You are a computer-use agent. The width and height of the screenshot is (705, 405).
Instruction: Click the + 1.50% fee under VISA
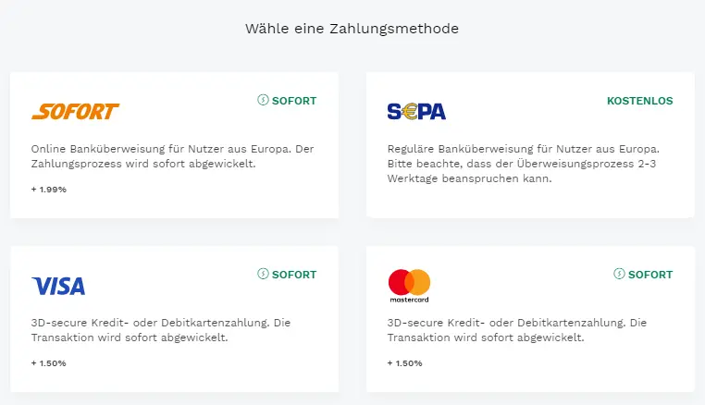tap(48, 363)
